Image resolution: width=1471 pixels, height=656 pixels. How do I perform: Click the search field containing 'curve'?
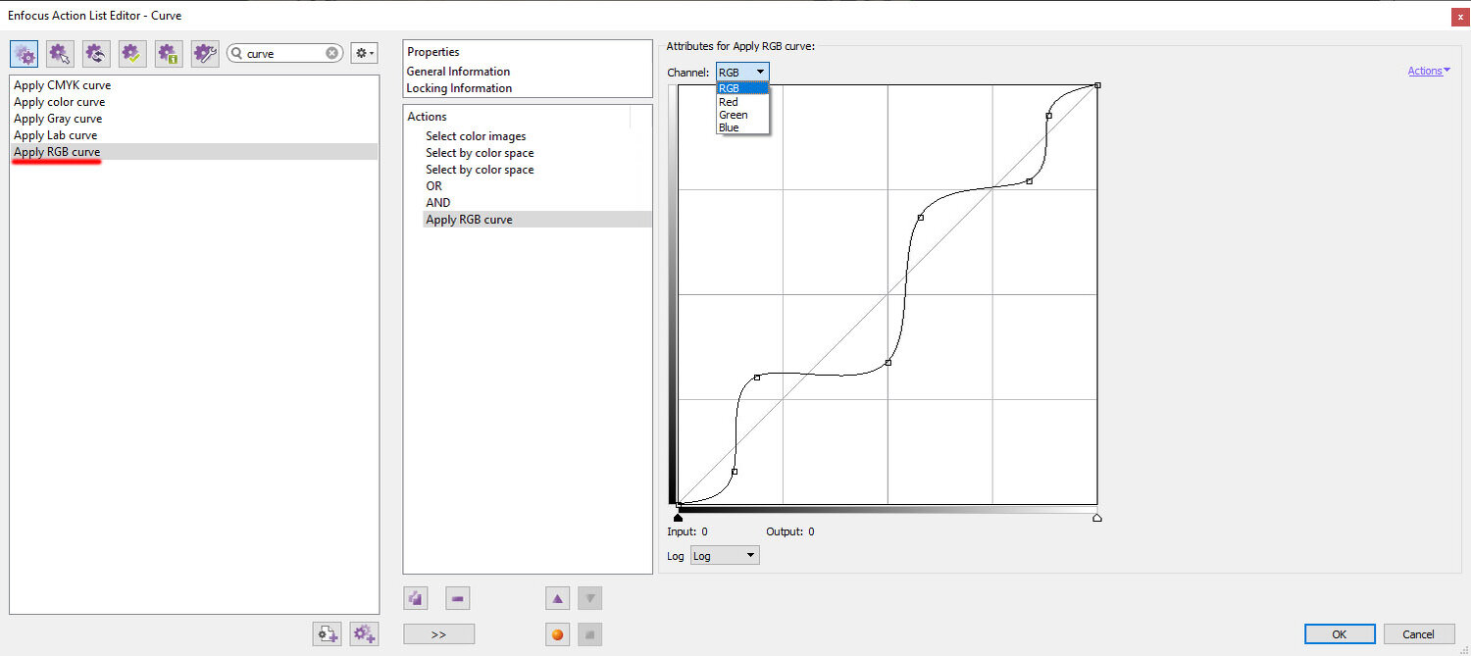click(284, 54)
